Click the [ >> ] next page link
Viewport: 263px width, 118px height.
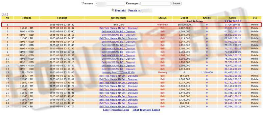pos(5,14)
